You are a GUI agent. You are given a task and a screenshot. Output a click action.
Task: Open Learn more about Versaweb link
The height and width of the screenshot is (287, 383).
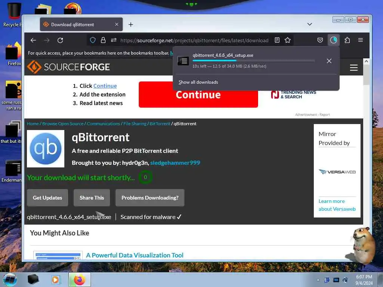point(337,205)
